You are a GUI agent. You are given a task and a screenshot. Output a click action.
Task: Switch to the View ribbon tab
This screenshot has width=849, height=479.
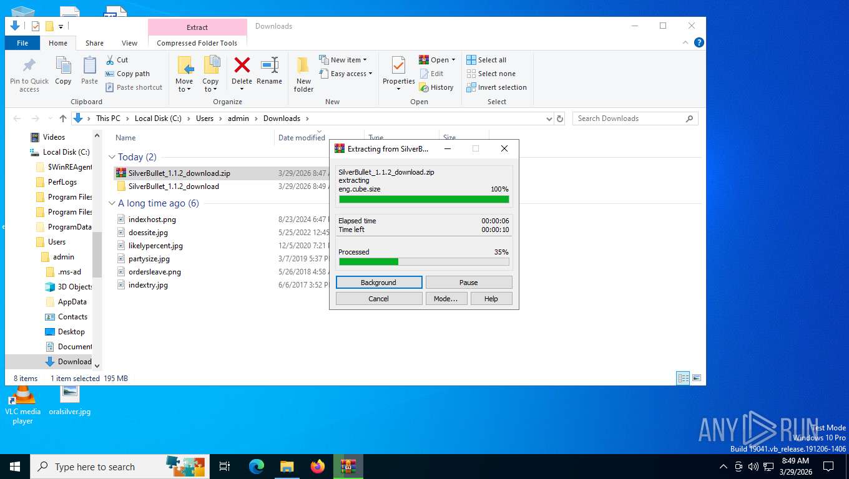[x=129, y=43]
